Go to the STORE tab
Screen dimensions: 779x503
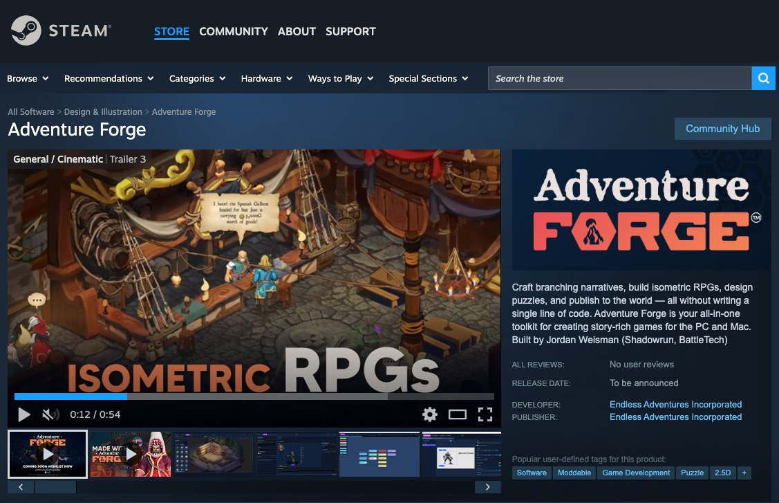click(171, 31)
